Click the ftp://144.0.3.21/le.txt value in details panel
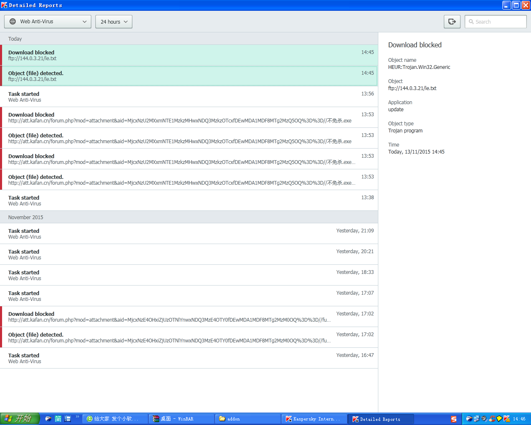The image size is (531, 425). point(412,88)
